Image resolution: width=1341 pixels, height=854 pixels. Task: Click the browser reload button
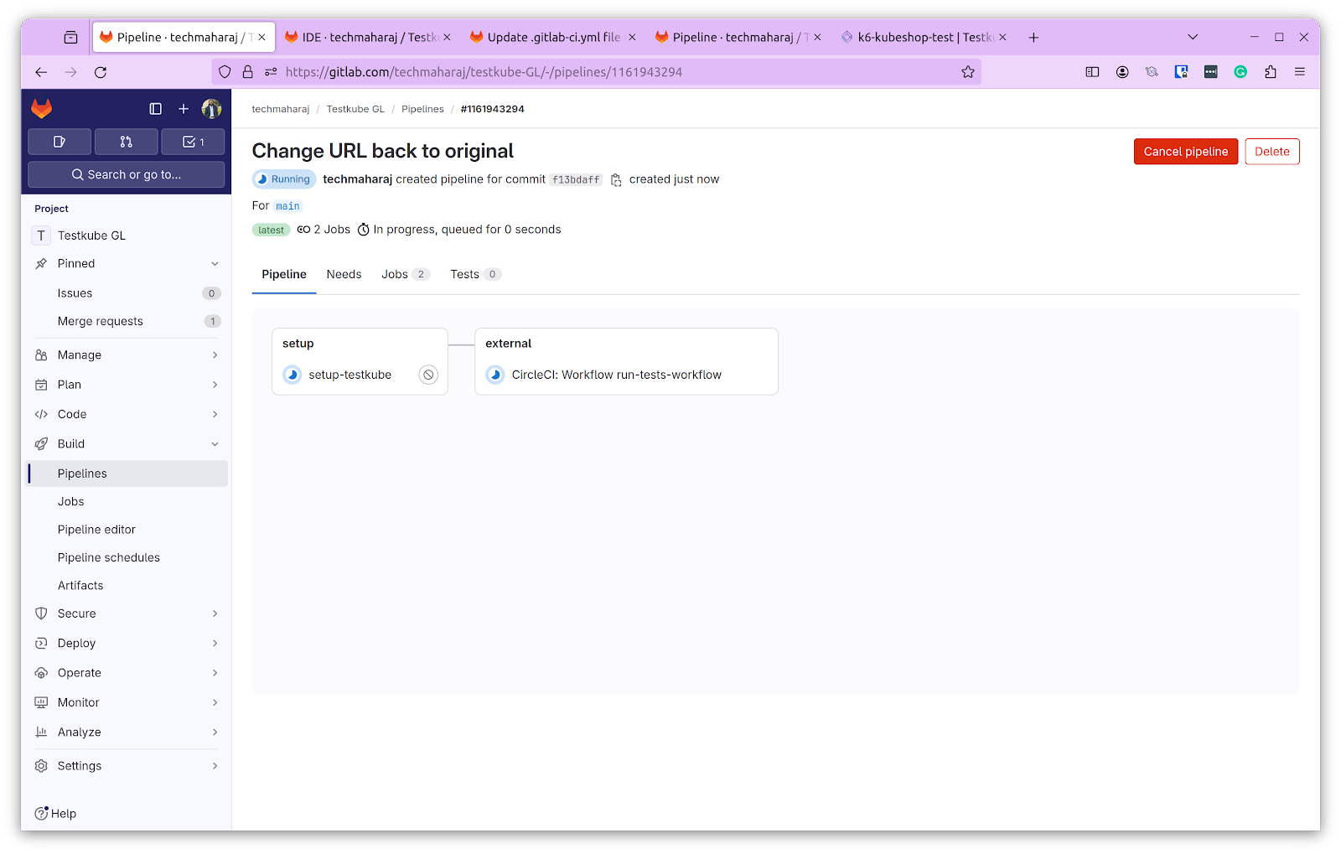101,72
